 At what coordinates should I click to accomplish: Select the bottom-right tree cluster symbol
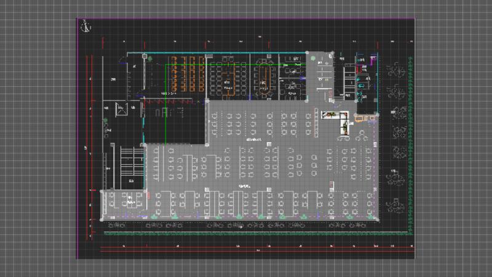[395, 205]
